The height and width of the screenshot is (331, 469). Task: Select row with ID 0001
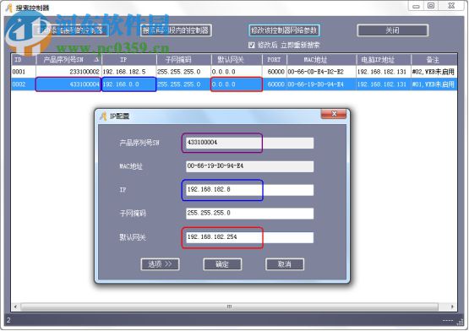(234, 72)
